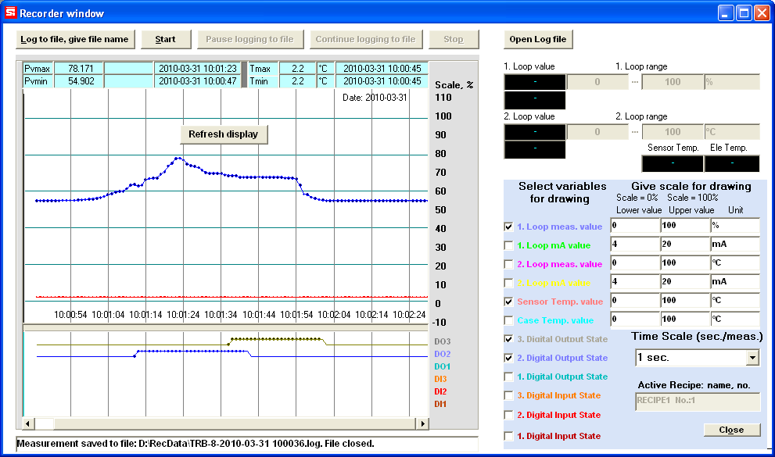This screenshot has width=775, height=457.
Task: Click the Active Recipe name field
Action: coord(698,402)
